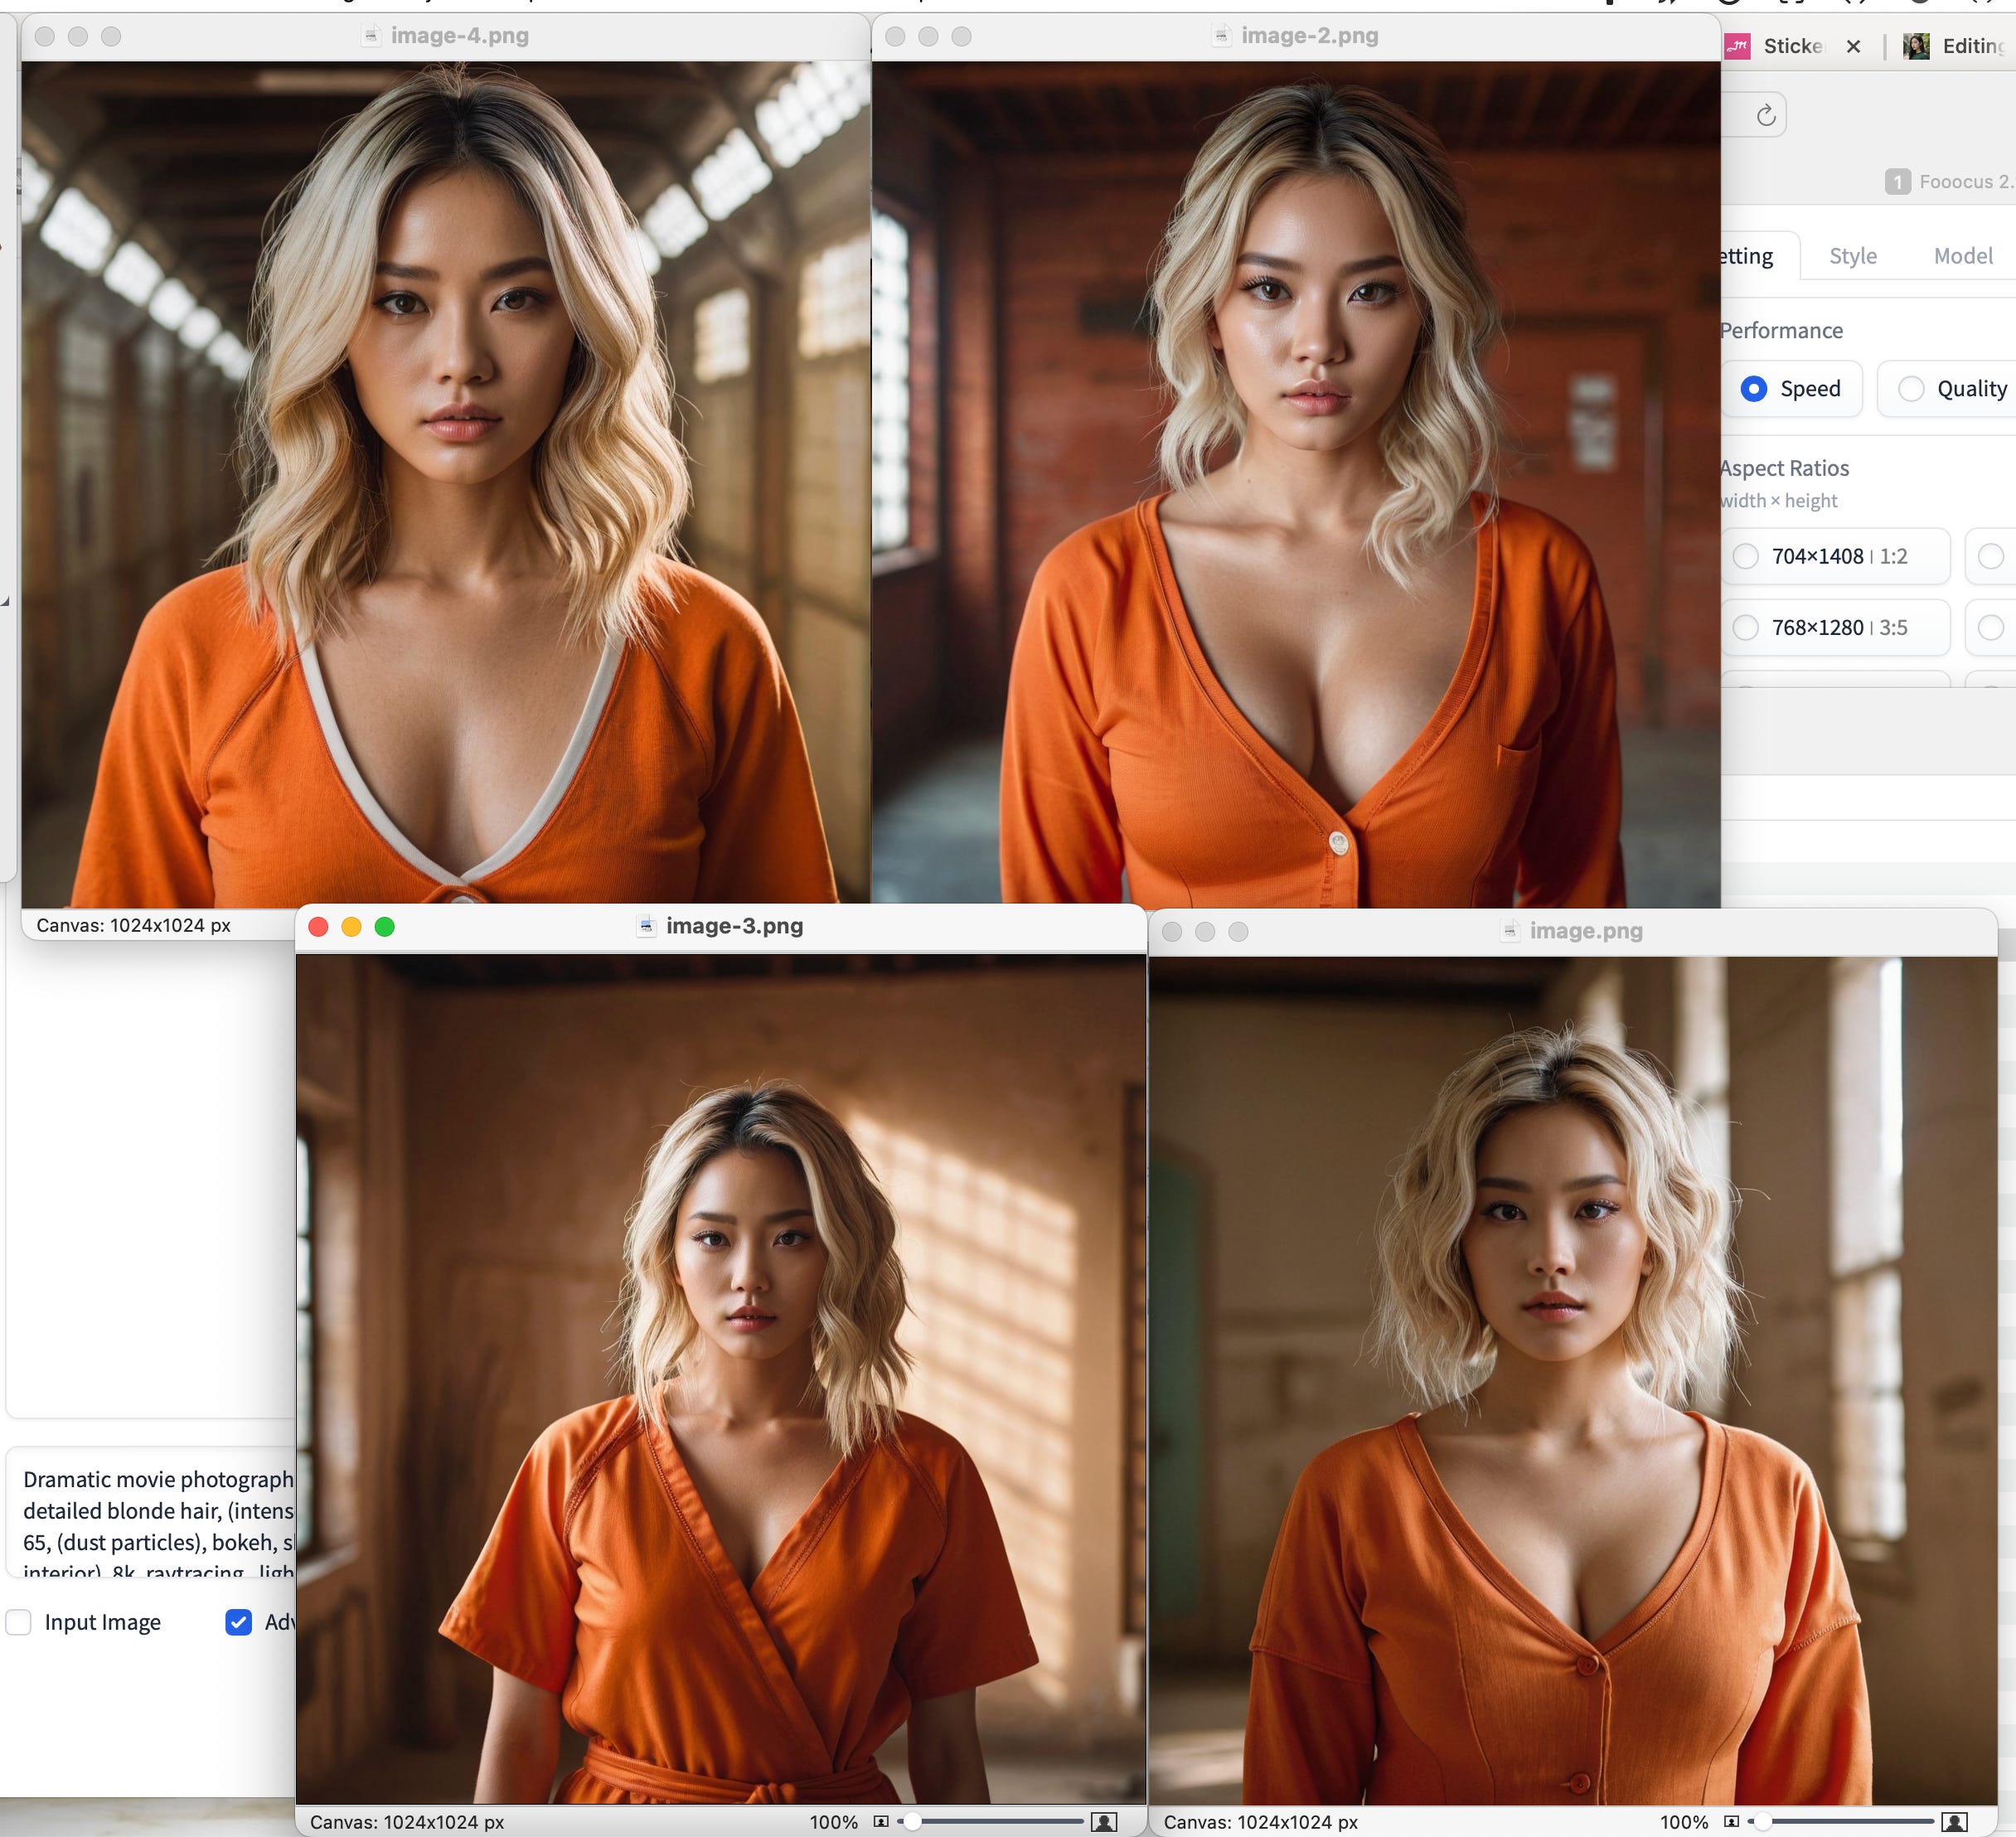
Task: Select the Quality performance option
Action: click(1911, 389)
